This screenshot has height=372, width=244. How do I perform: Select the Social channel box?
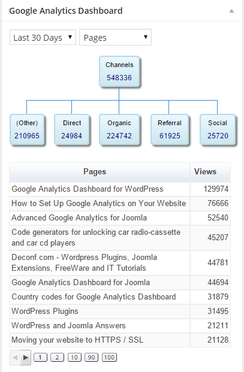218,129
